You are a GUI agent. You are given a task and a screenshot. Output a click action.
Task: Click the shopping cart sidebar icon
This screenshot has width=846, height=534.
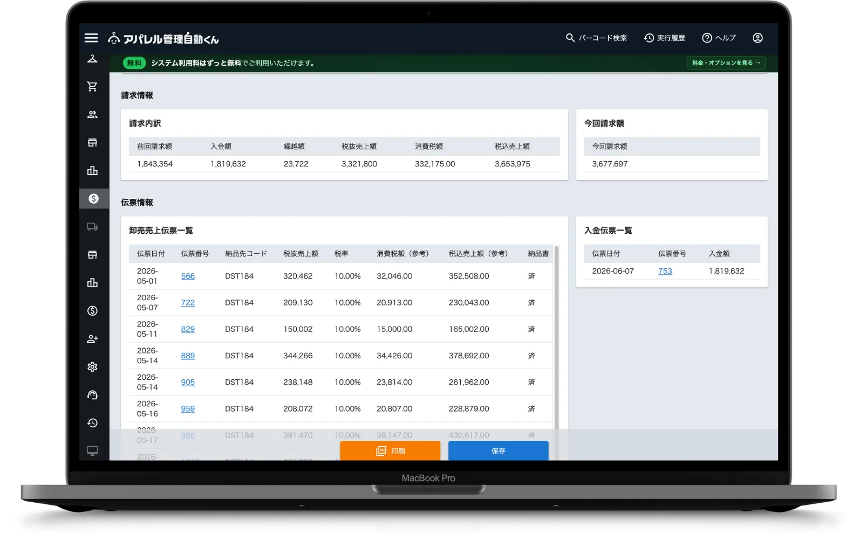click(x=92, y=86)
